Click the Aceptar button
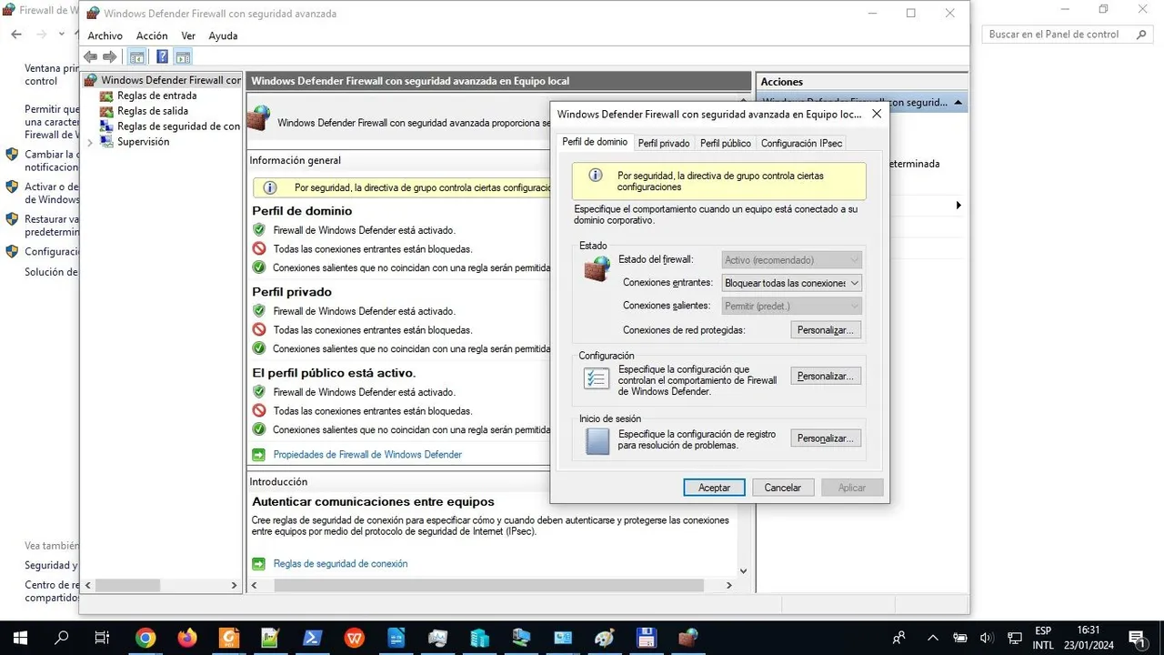 714,488
